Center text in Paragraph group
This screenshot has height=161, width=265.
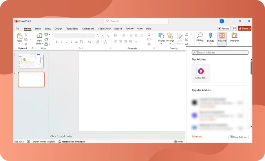point(121,42)
